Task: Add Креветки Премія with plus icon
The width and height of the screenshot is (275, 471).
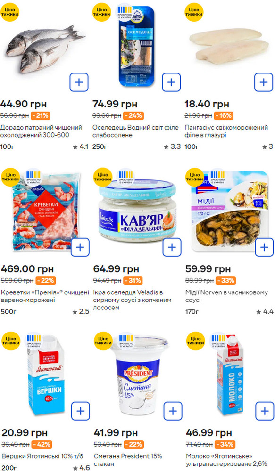Action: (x=80, y=247)
